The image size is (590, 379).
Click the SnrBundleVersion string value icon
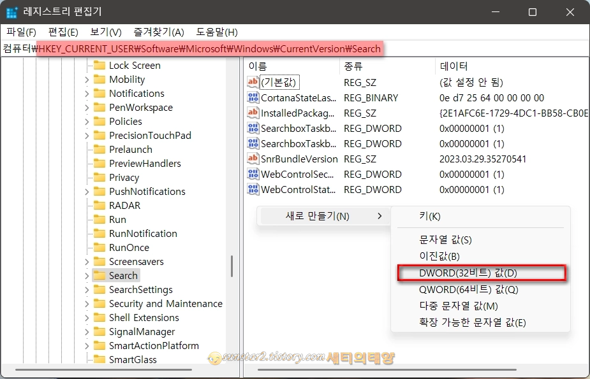click(251, 159)
